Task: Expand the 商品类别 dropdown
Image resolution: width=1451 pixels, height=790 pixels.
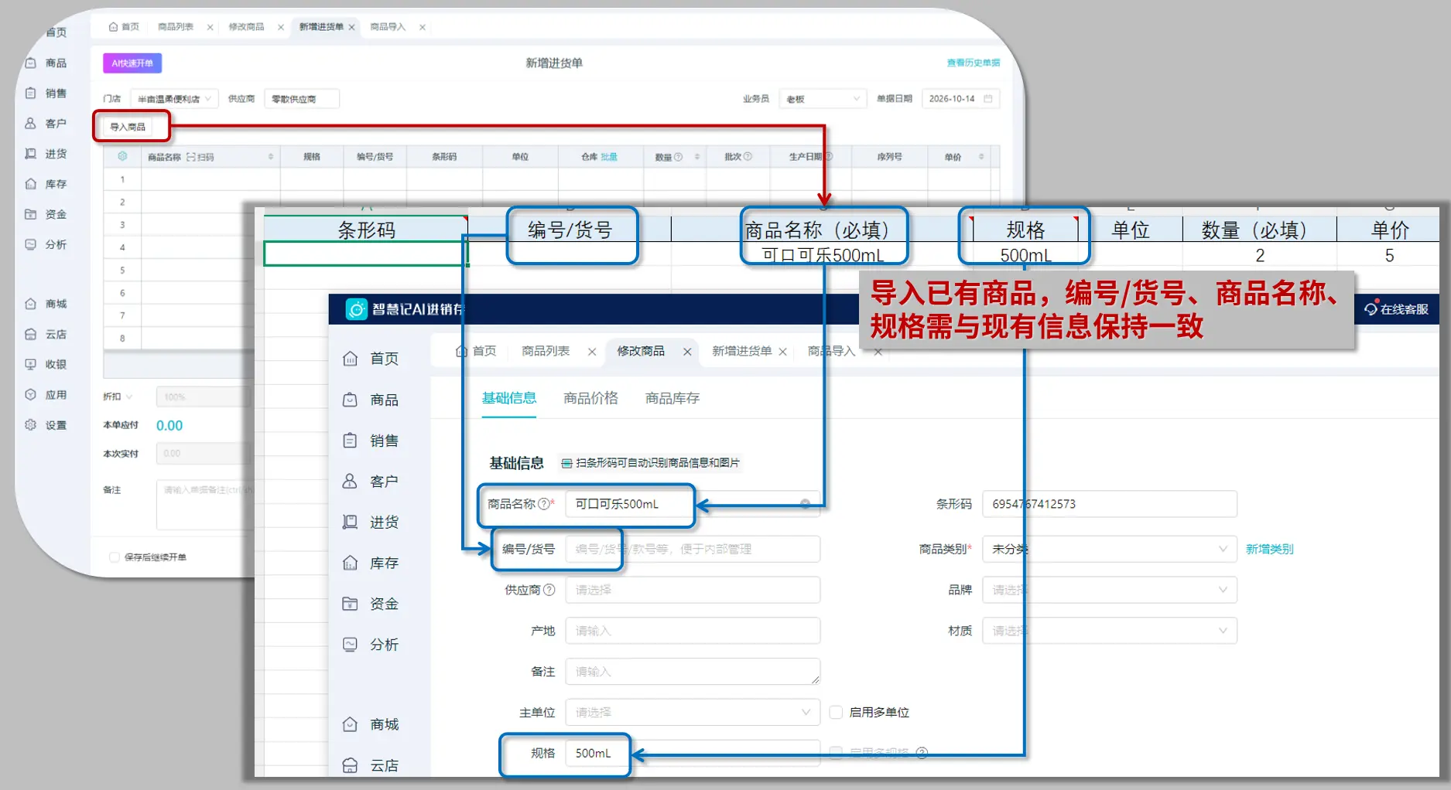Action: coord(1109,549)
